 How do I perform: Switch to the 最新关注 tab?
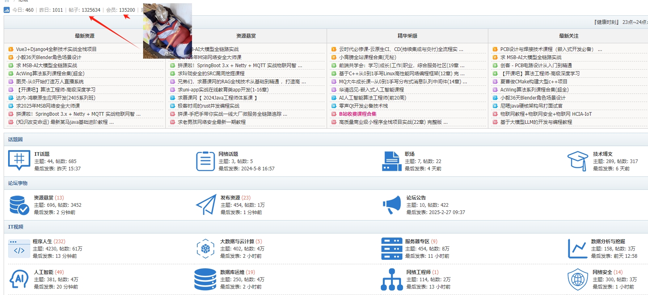[x=569, y=36]
